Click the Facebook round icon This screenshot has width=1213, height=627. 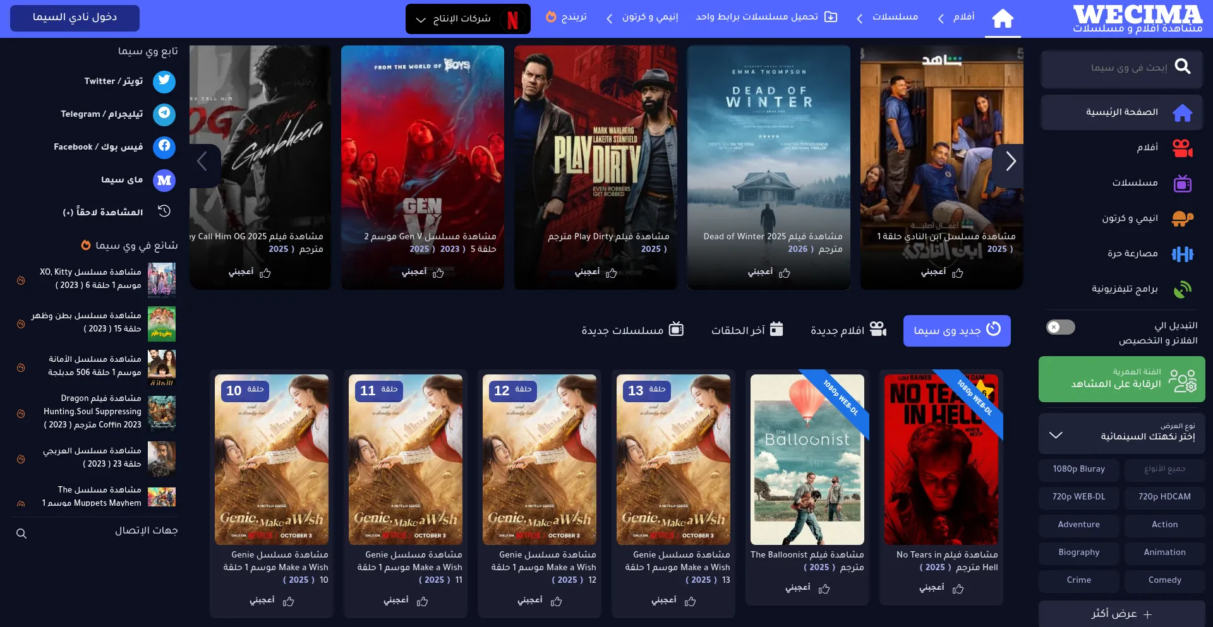click(x=164, y=146)
